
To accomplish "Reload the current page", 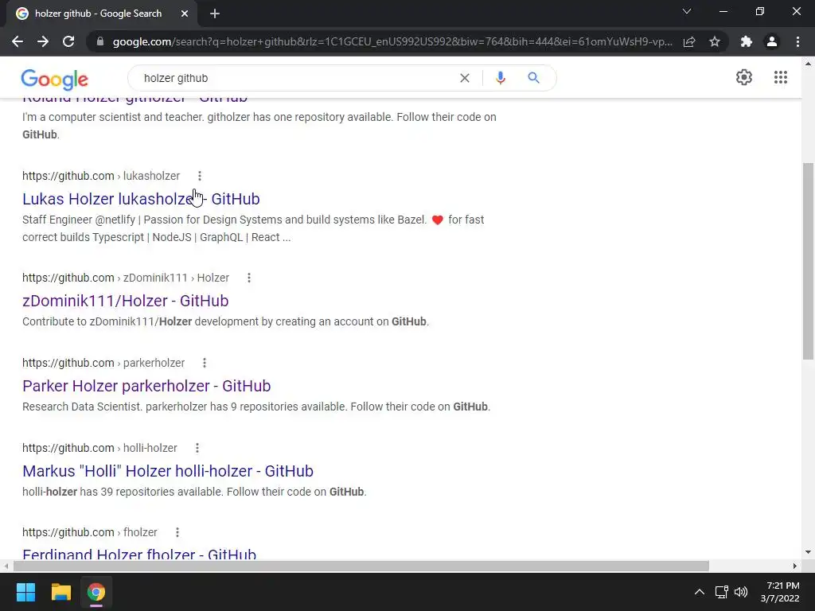I will [68, 41].
